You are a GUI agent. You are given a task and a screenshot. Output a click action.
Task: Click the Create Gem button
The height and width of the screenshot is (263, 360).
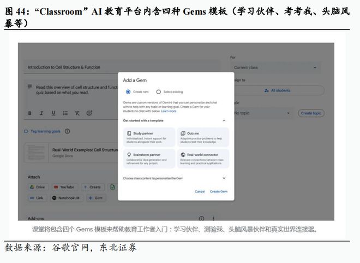tap(219, 192)
